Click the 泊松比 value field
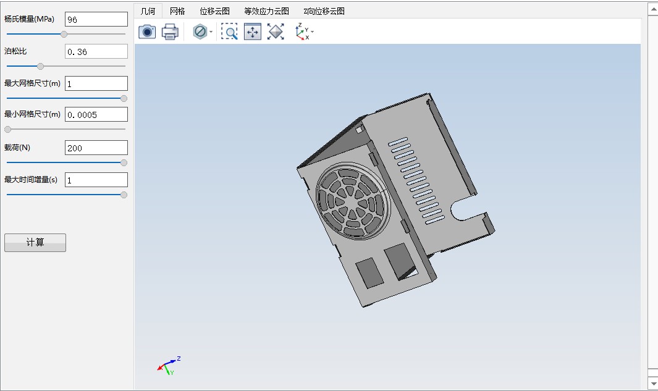Image resolution: width=658 pixels, height=391 pixels. [96, 52]
